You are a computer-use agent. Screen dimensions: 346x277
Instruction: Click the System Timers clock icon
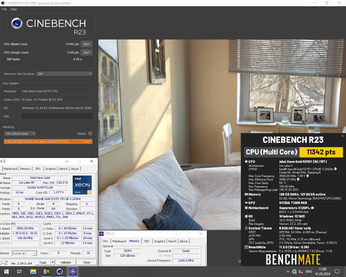(x=246, y=228)
